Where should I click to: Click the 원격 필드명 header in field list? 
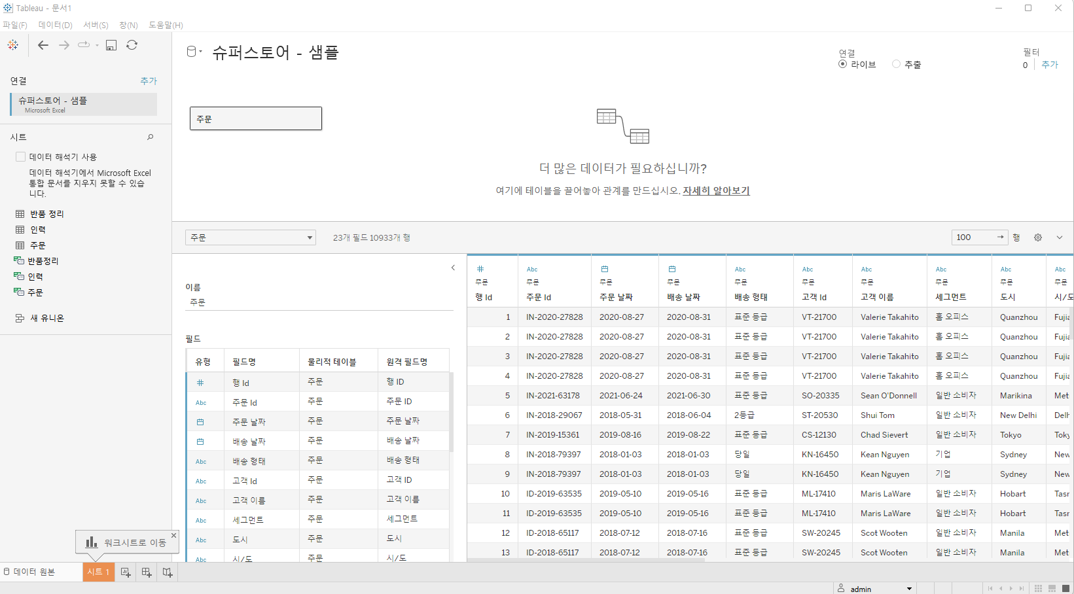414,361
